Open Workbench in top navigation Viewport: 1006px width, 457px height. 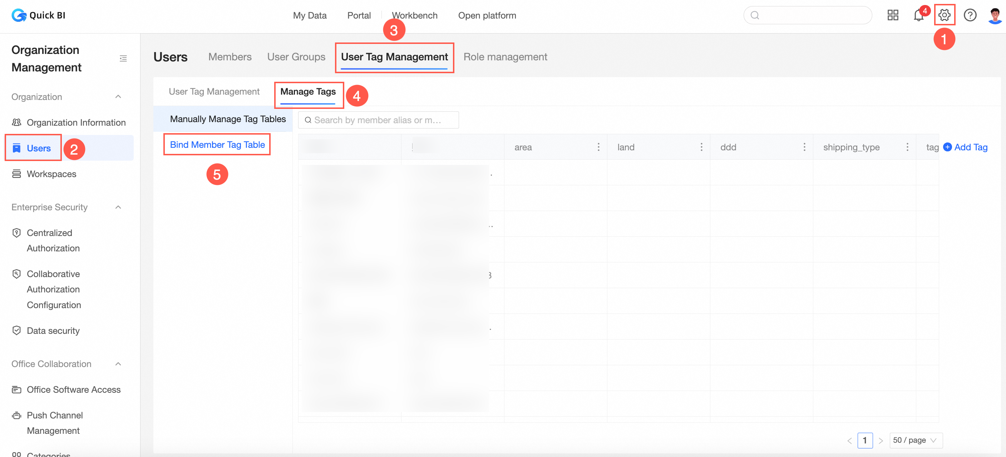[x=414, y=15]
